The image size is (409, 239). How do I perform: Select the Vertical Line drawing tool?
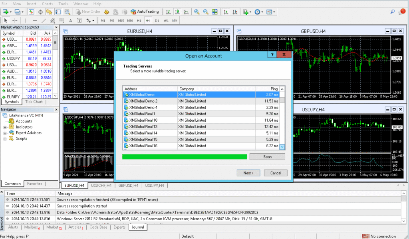pyautogui.click(x=26, y=20)
